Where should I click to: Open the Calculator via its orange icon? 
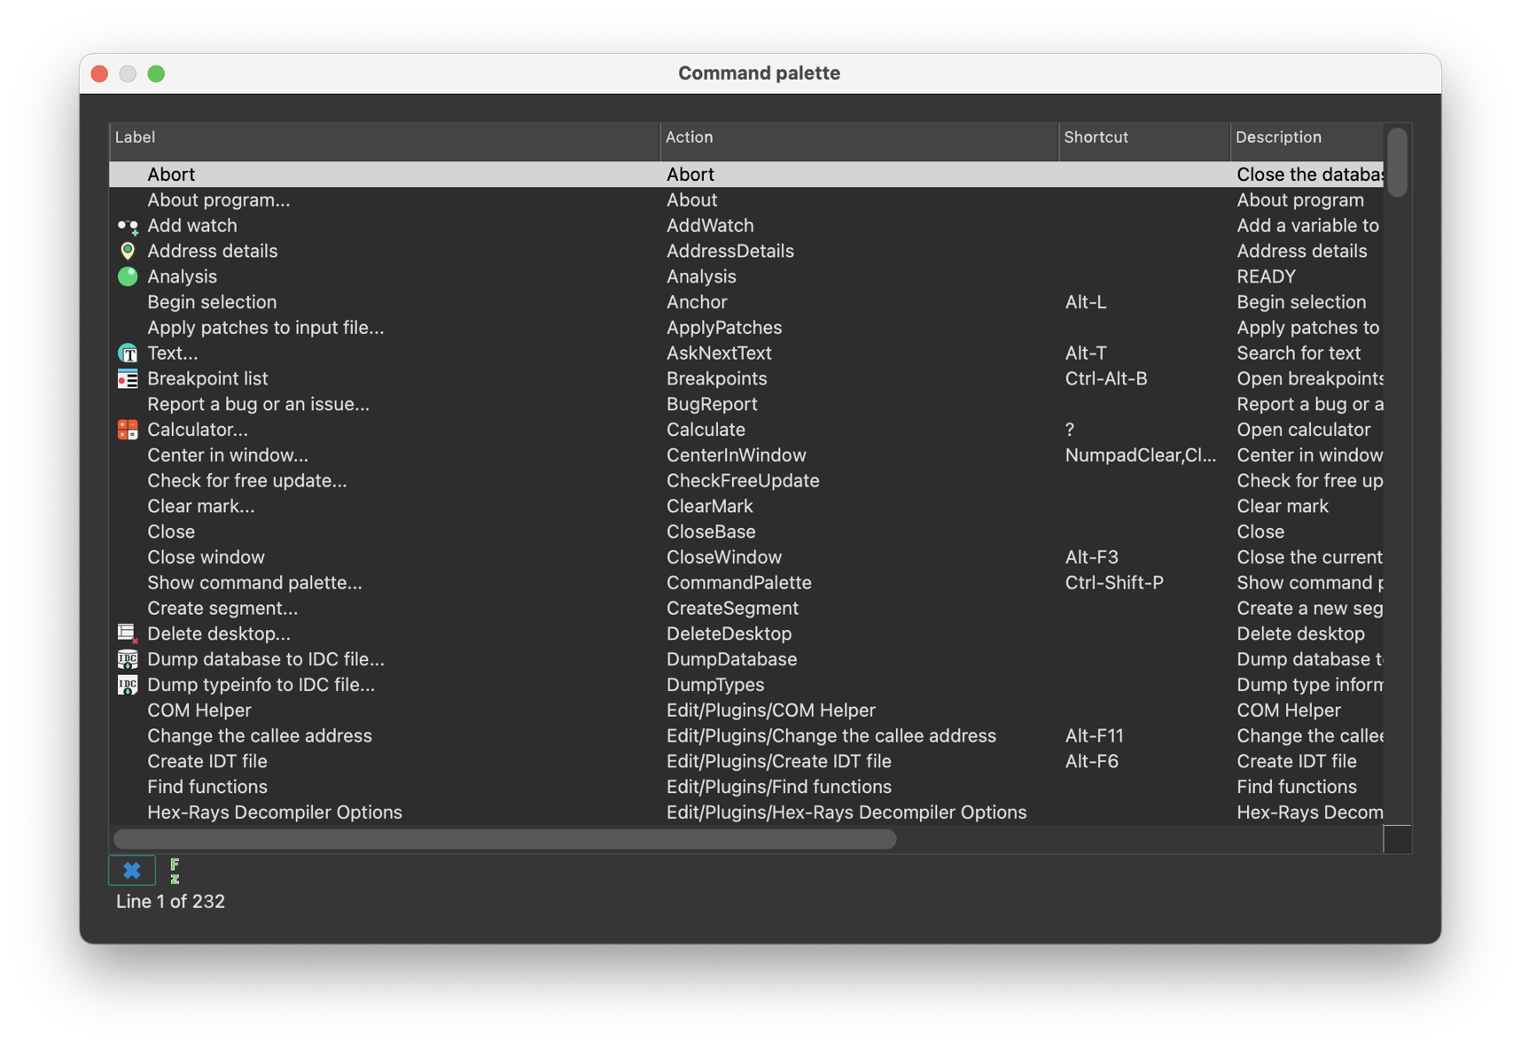pyautogui.click(x=129, y=430)
